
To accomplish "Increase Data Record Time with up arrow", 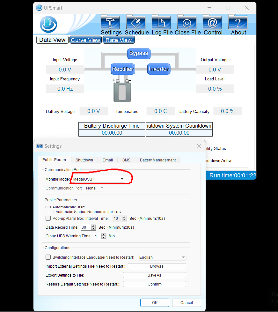I will [93, 226].
